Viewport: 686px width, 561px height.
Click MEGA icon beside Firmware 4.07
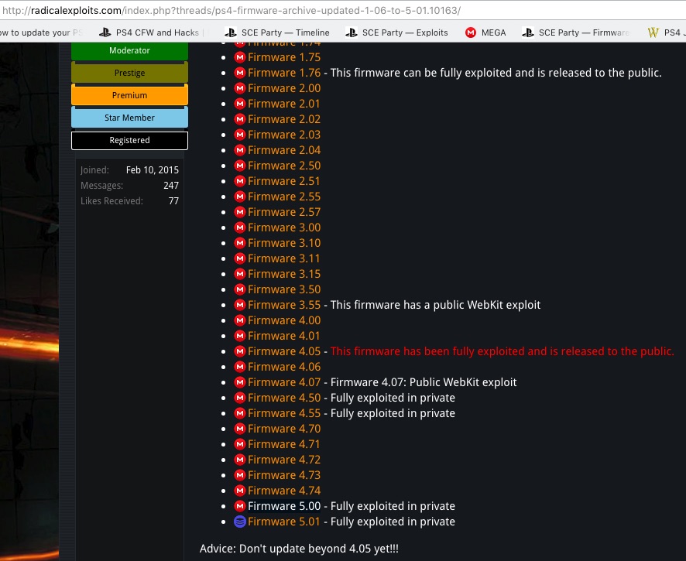point(240,382)
